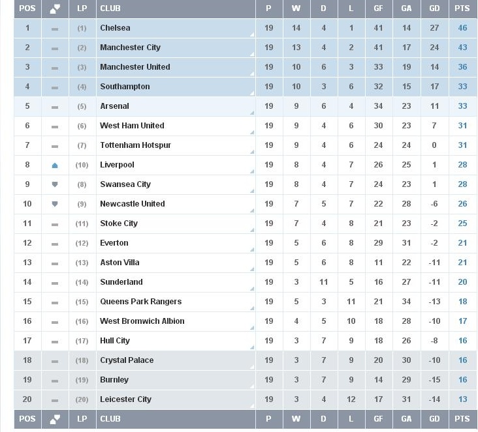This screenshot has width=478, height=432.
Task: Click Arsenal's no-change dash icon
Action: (55, 107)
